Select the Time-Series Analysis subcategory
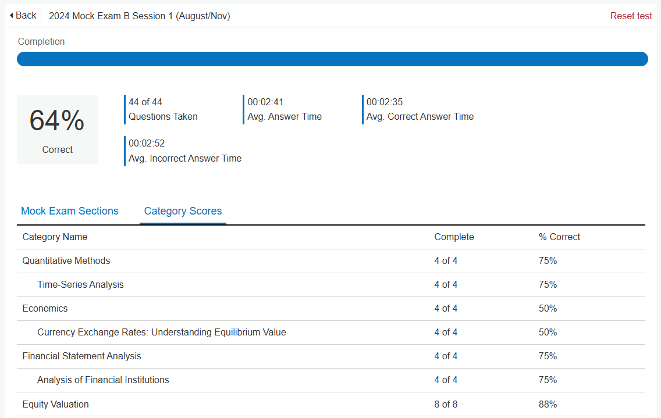The image size is (661, 418). 331,285
